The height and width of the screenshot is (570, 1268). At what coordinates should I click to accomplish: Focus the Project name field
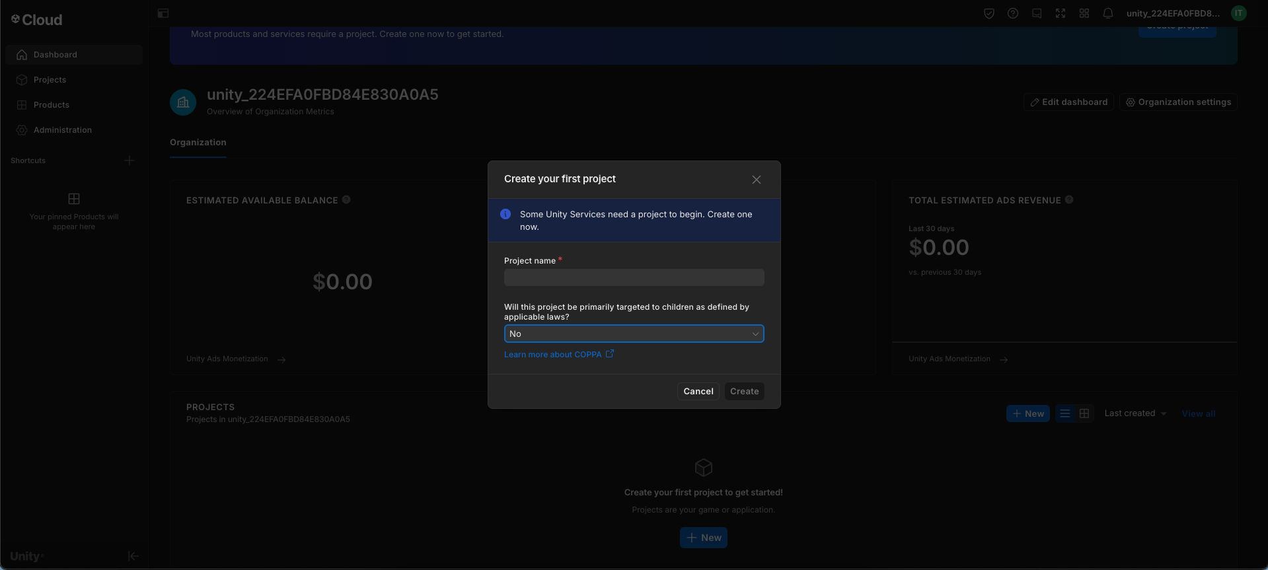point(634,277)
